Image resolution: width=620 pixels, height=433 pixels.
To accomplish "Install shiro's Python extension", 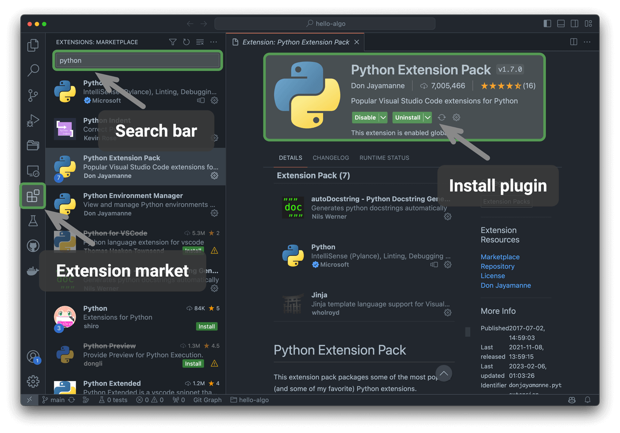I will tap(207, 327).
